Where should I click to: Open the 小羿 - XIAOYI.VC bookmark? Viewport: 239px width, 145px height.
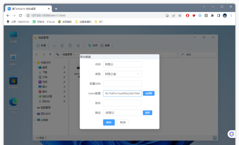pyautogui.click(x=18, y=22)
